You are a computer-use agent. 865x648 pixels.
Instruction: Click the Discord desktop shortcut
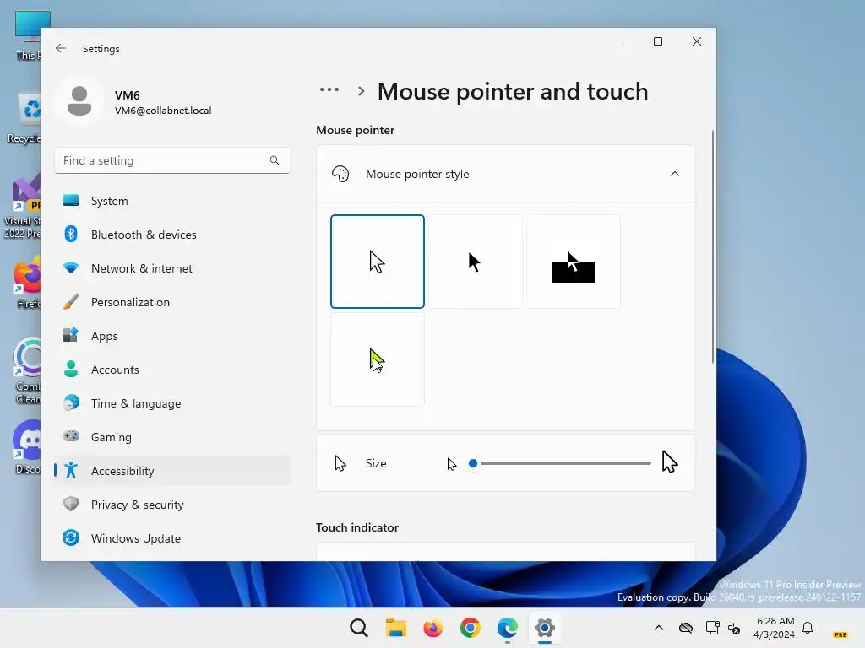pyautogui.click(x=28, y=446)
